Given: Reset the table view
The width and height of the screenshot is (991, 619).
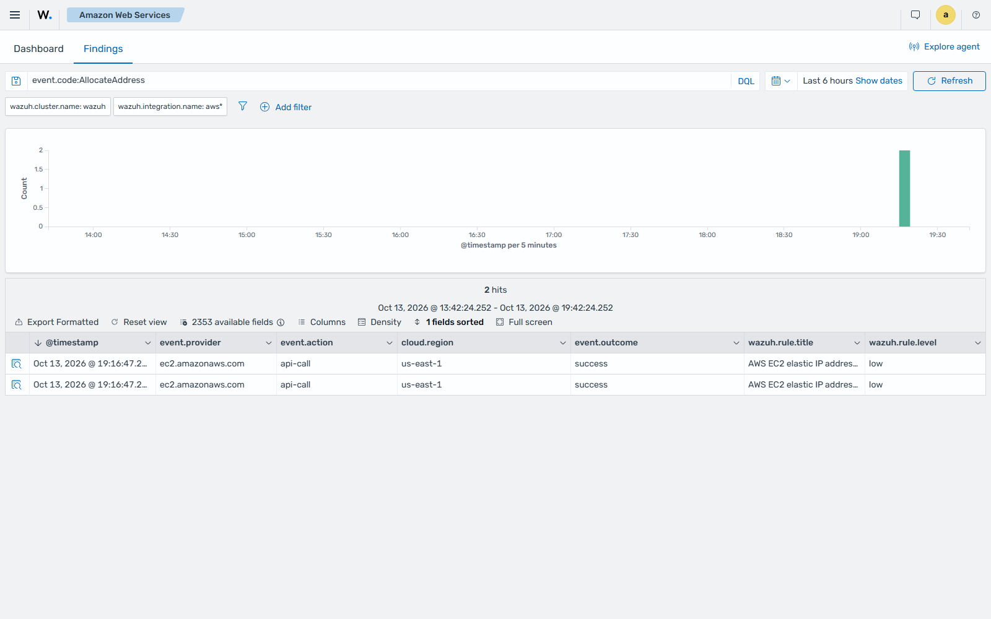Looking at the screenshot, I should [139, 322].
